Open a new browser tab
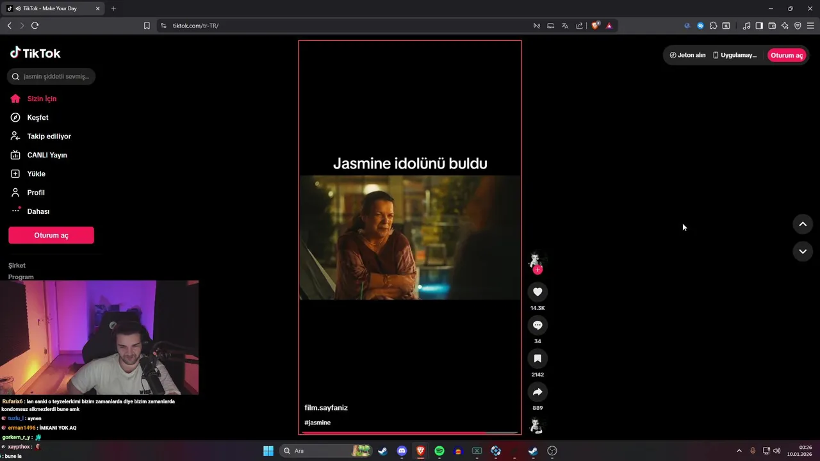 (113, 8)
